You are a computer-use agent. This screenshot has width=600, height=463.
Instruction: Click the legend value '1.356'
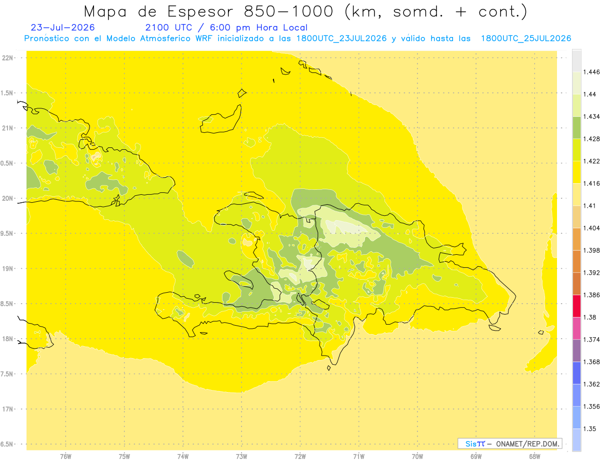pos(591,406)
